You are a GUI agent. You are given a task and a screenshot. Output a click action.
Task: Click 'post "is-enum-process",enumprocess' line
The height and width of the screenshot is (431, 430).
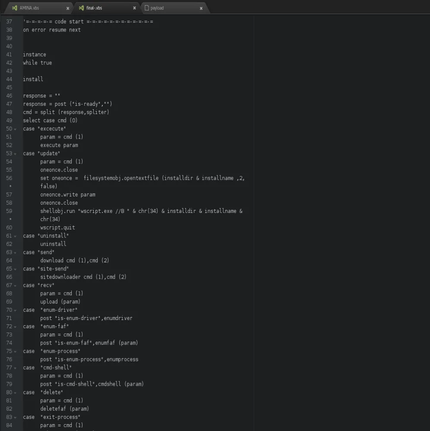point(89,360)
